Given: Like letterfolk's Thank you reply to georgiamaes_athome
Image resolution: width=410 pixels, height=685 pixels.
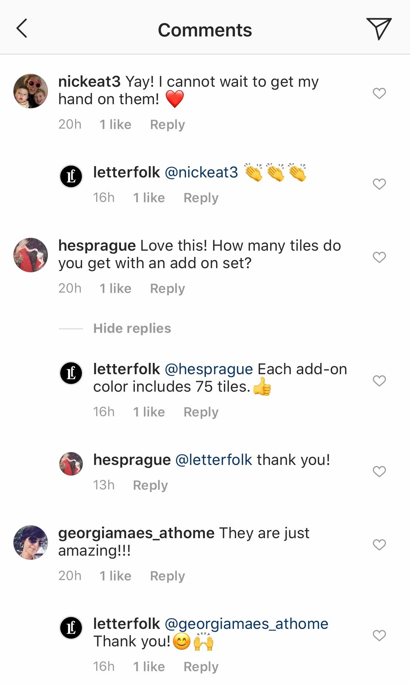Looking at the screenshot, I should pos(379,635).
